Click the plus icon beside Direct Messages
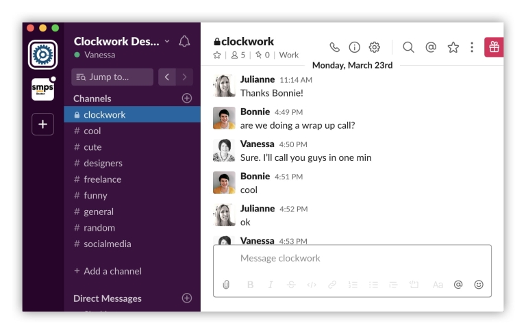Screen dimensions: 526x334 pos(187,298)
